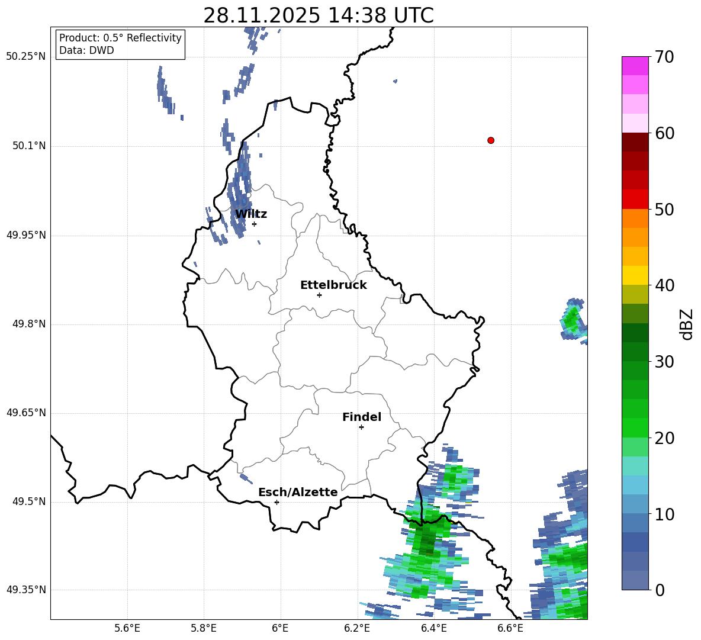Click the Ettelbruck city label
The image size is (701, 640).
click(x=333, y=285)
